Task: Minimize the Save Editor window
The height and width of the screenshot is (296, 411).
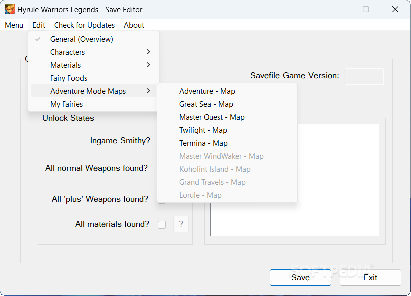Action: click(x=337, y=9)
